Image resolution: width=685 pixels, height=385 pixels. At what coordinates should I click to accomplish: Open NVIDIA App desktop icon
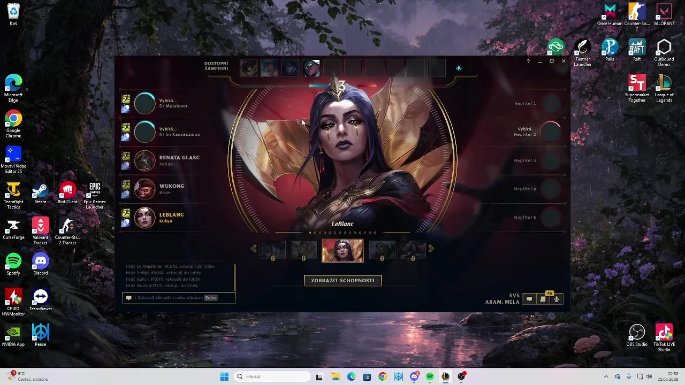pyautogui.click(x=13, y=336)
